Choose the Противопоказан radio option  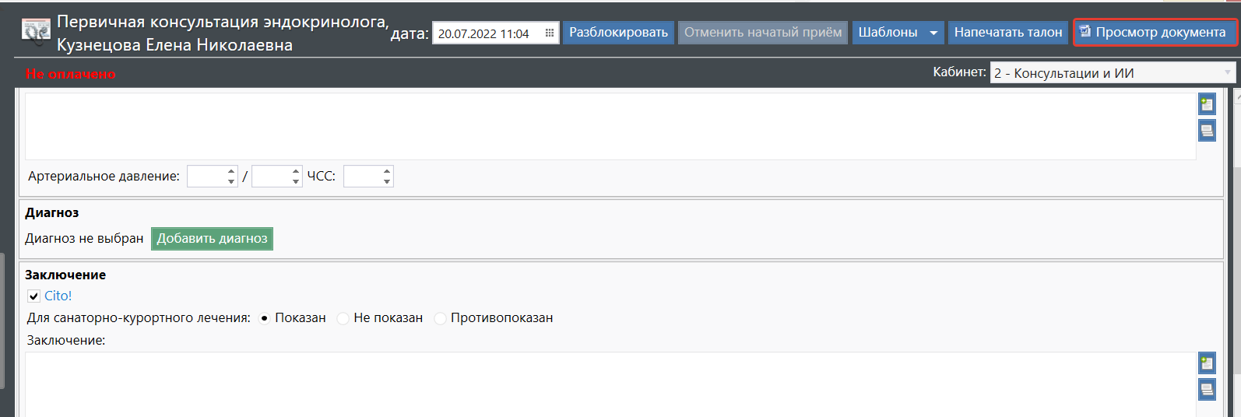pyautogui.click(x=440, y=318)
